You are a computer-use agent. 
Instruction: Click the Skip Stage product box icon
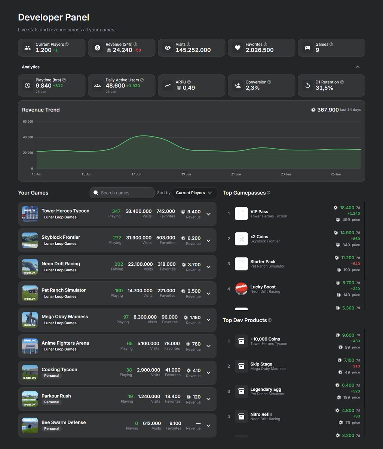241,366
